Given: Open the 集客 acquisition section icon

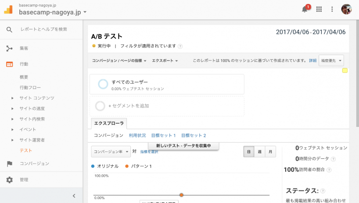Looking at the screenshot, I should [x=9, y=48].
